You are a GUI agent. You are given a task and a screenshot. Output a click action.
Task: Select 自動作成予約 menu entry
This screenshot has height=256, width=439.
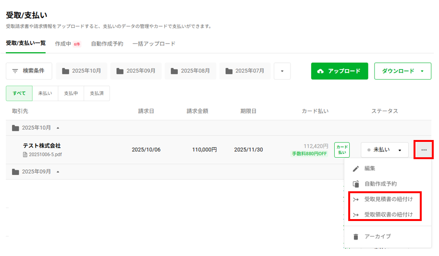388,184
